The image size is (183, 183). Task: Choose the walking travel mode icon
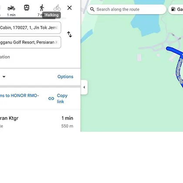[42, 8]
